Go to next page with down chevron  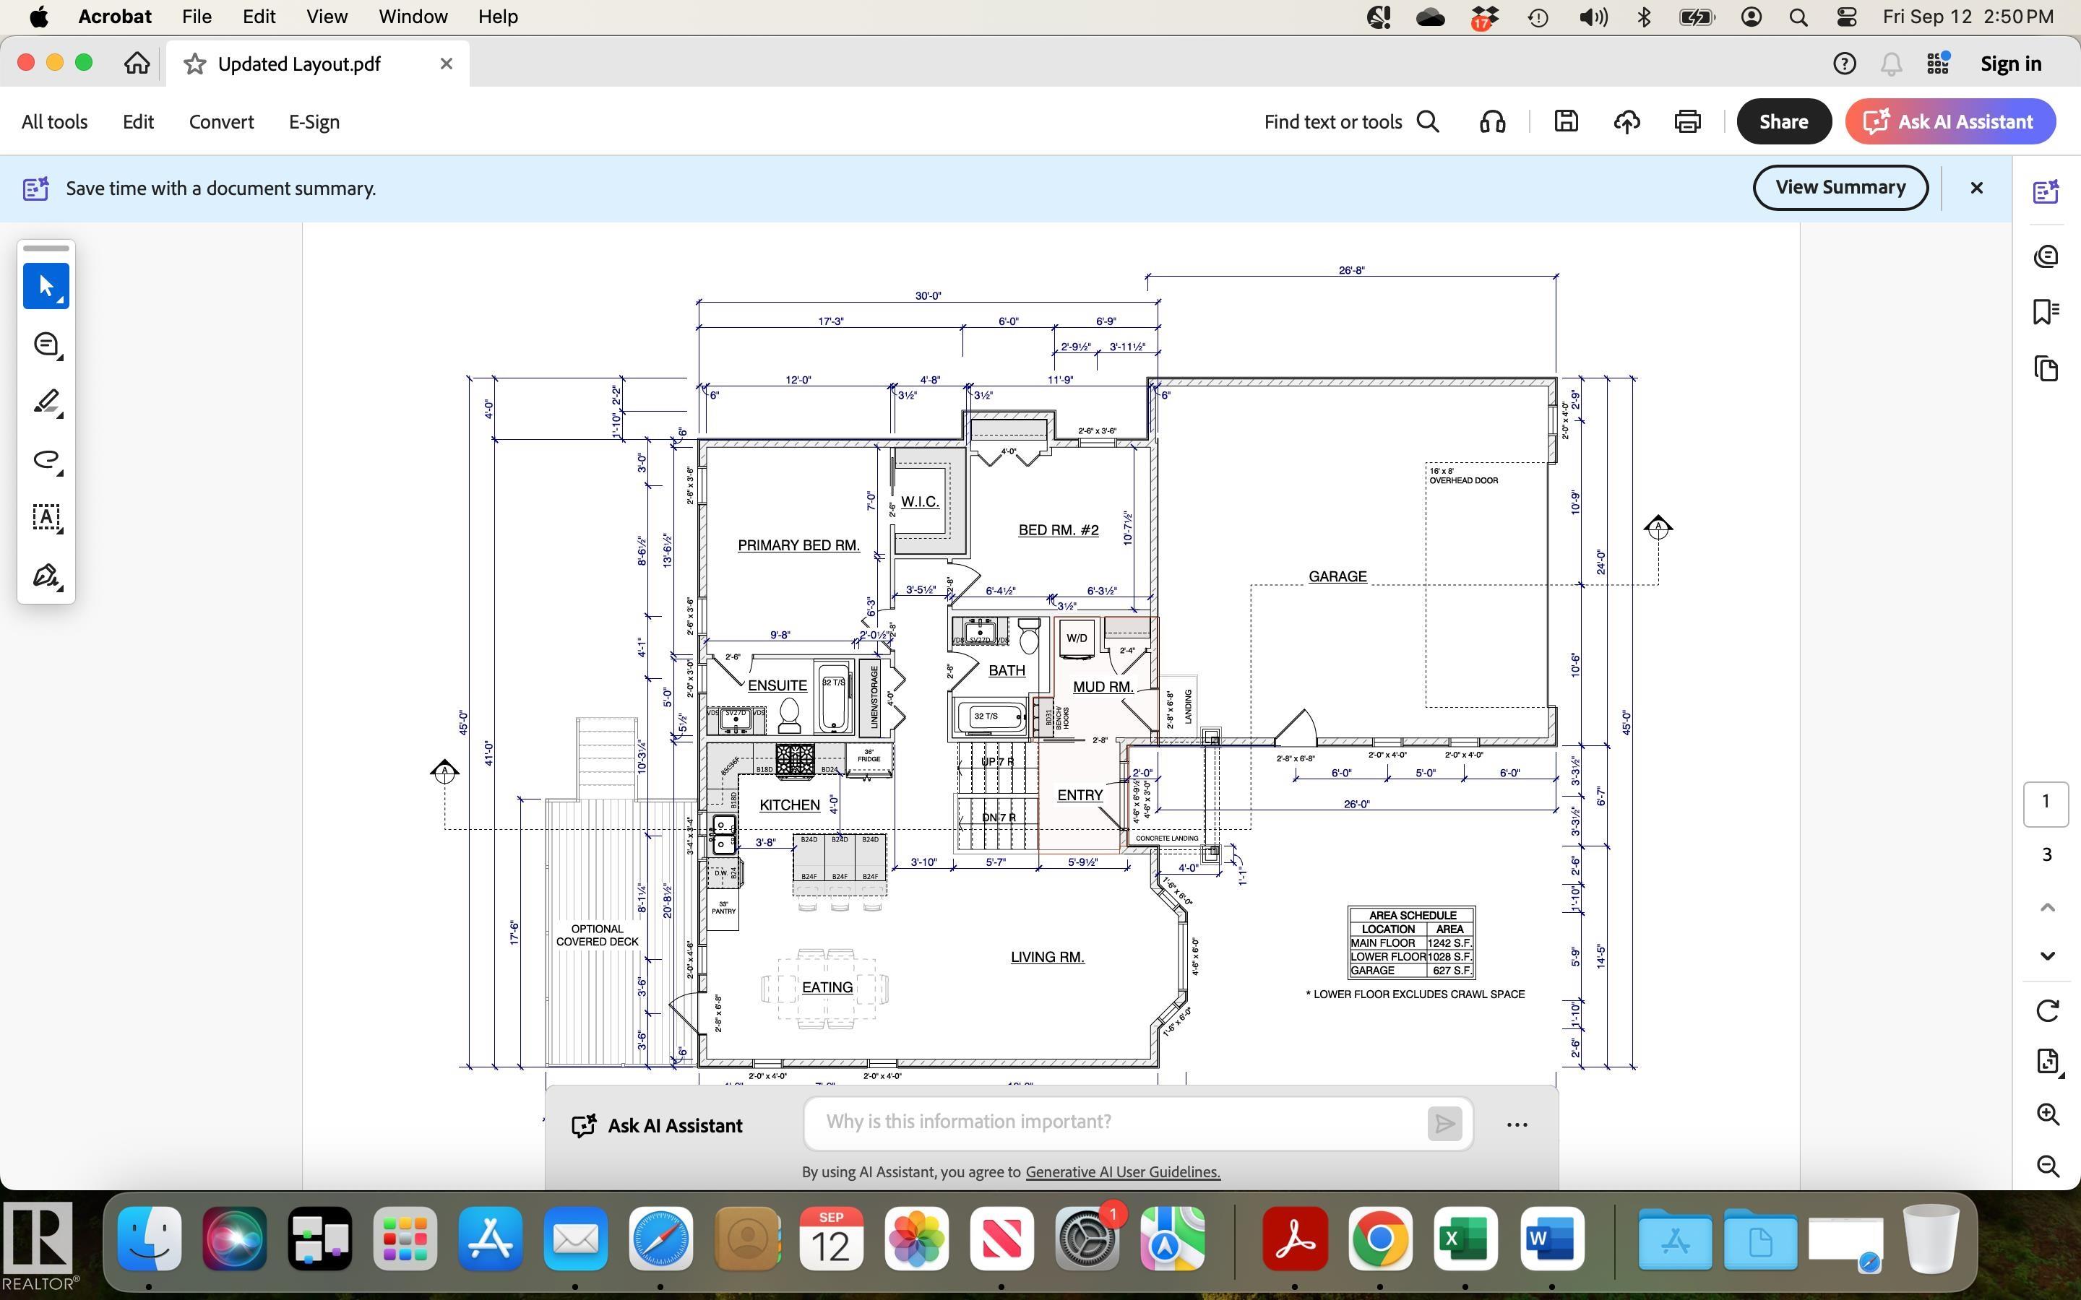coord(2048,956)
